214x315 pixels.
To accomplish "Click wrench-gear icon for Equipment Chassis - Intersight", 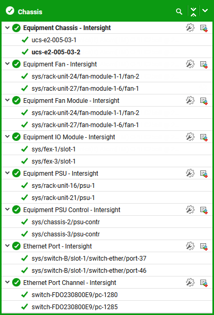I will click(x=190, y=28).
